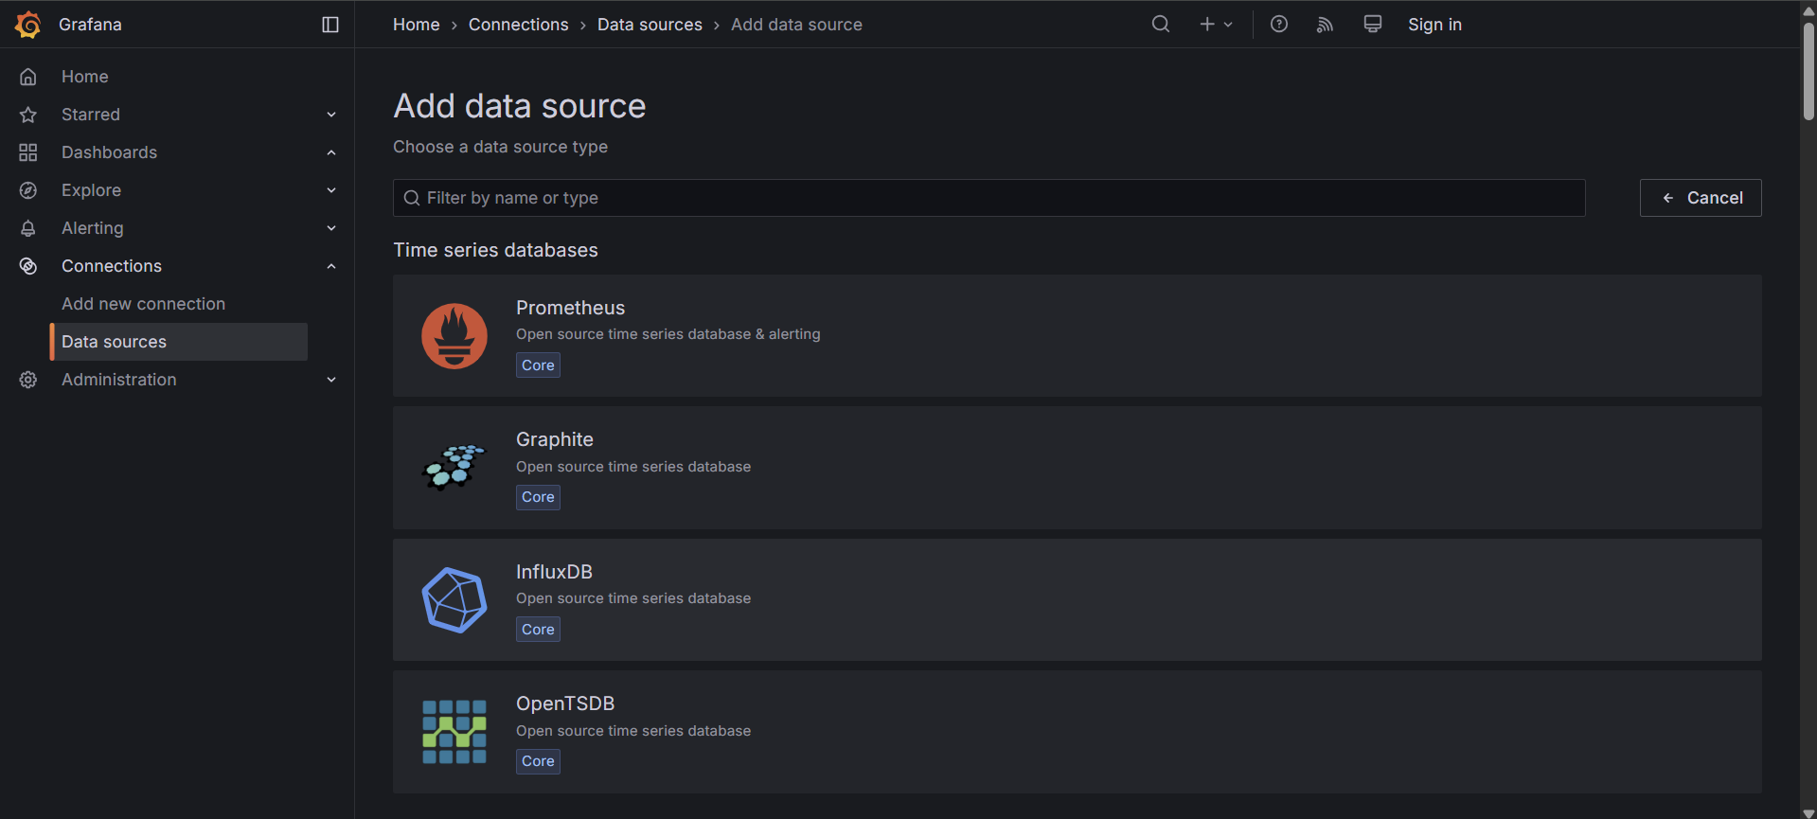Click the Home breadcrumb link
The height and width of the screenshot is (819, 1817).
(417, 25)
